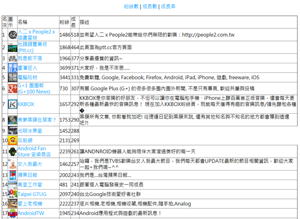The image size is (300, 219).
Task: Open 高登工作室 page link
Action: click(30, 185)
